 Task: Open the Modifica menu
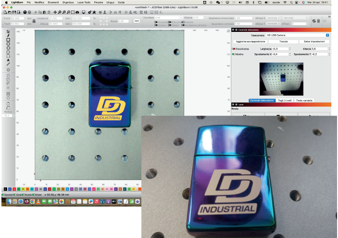coord(39,2)
